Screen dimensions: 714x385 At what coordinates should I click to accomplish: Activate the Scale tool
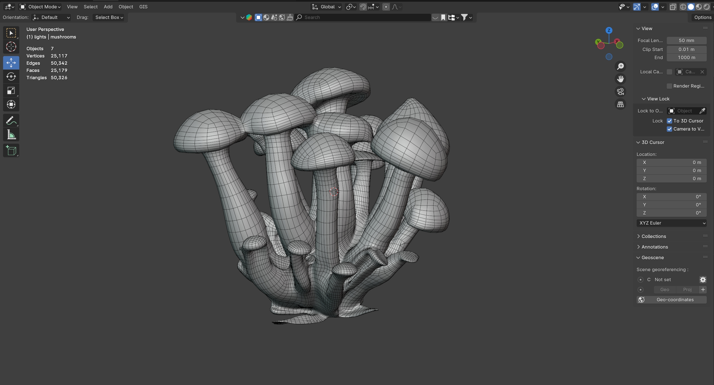pos(11,91)
